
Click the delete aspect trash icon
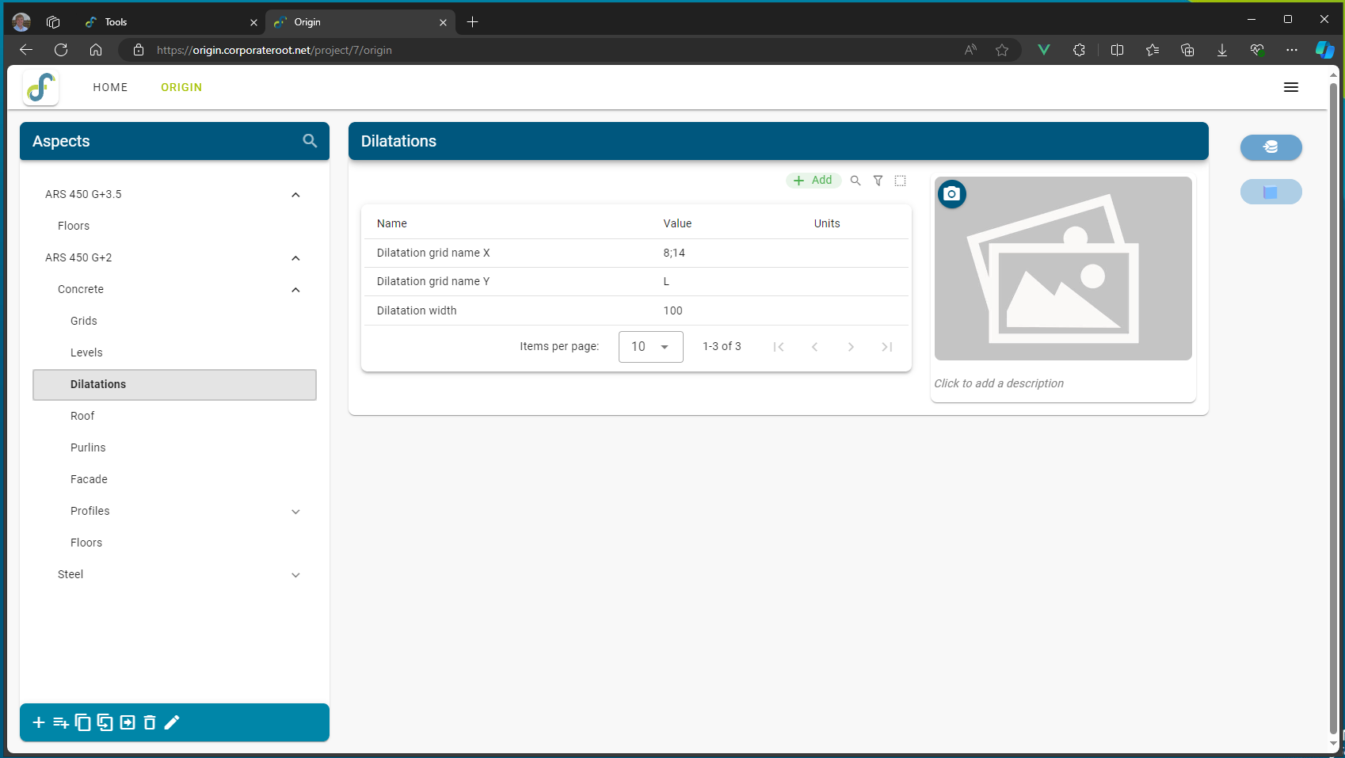150,722
